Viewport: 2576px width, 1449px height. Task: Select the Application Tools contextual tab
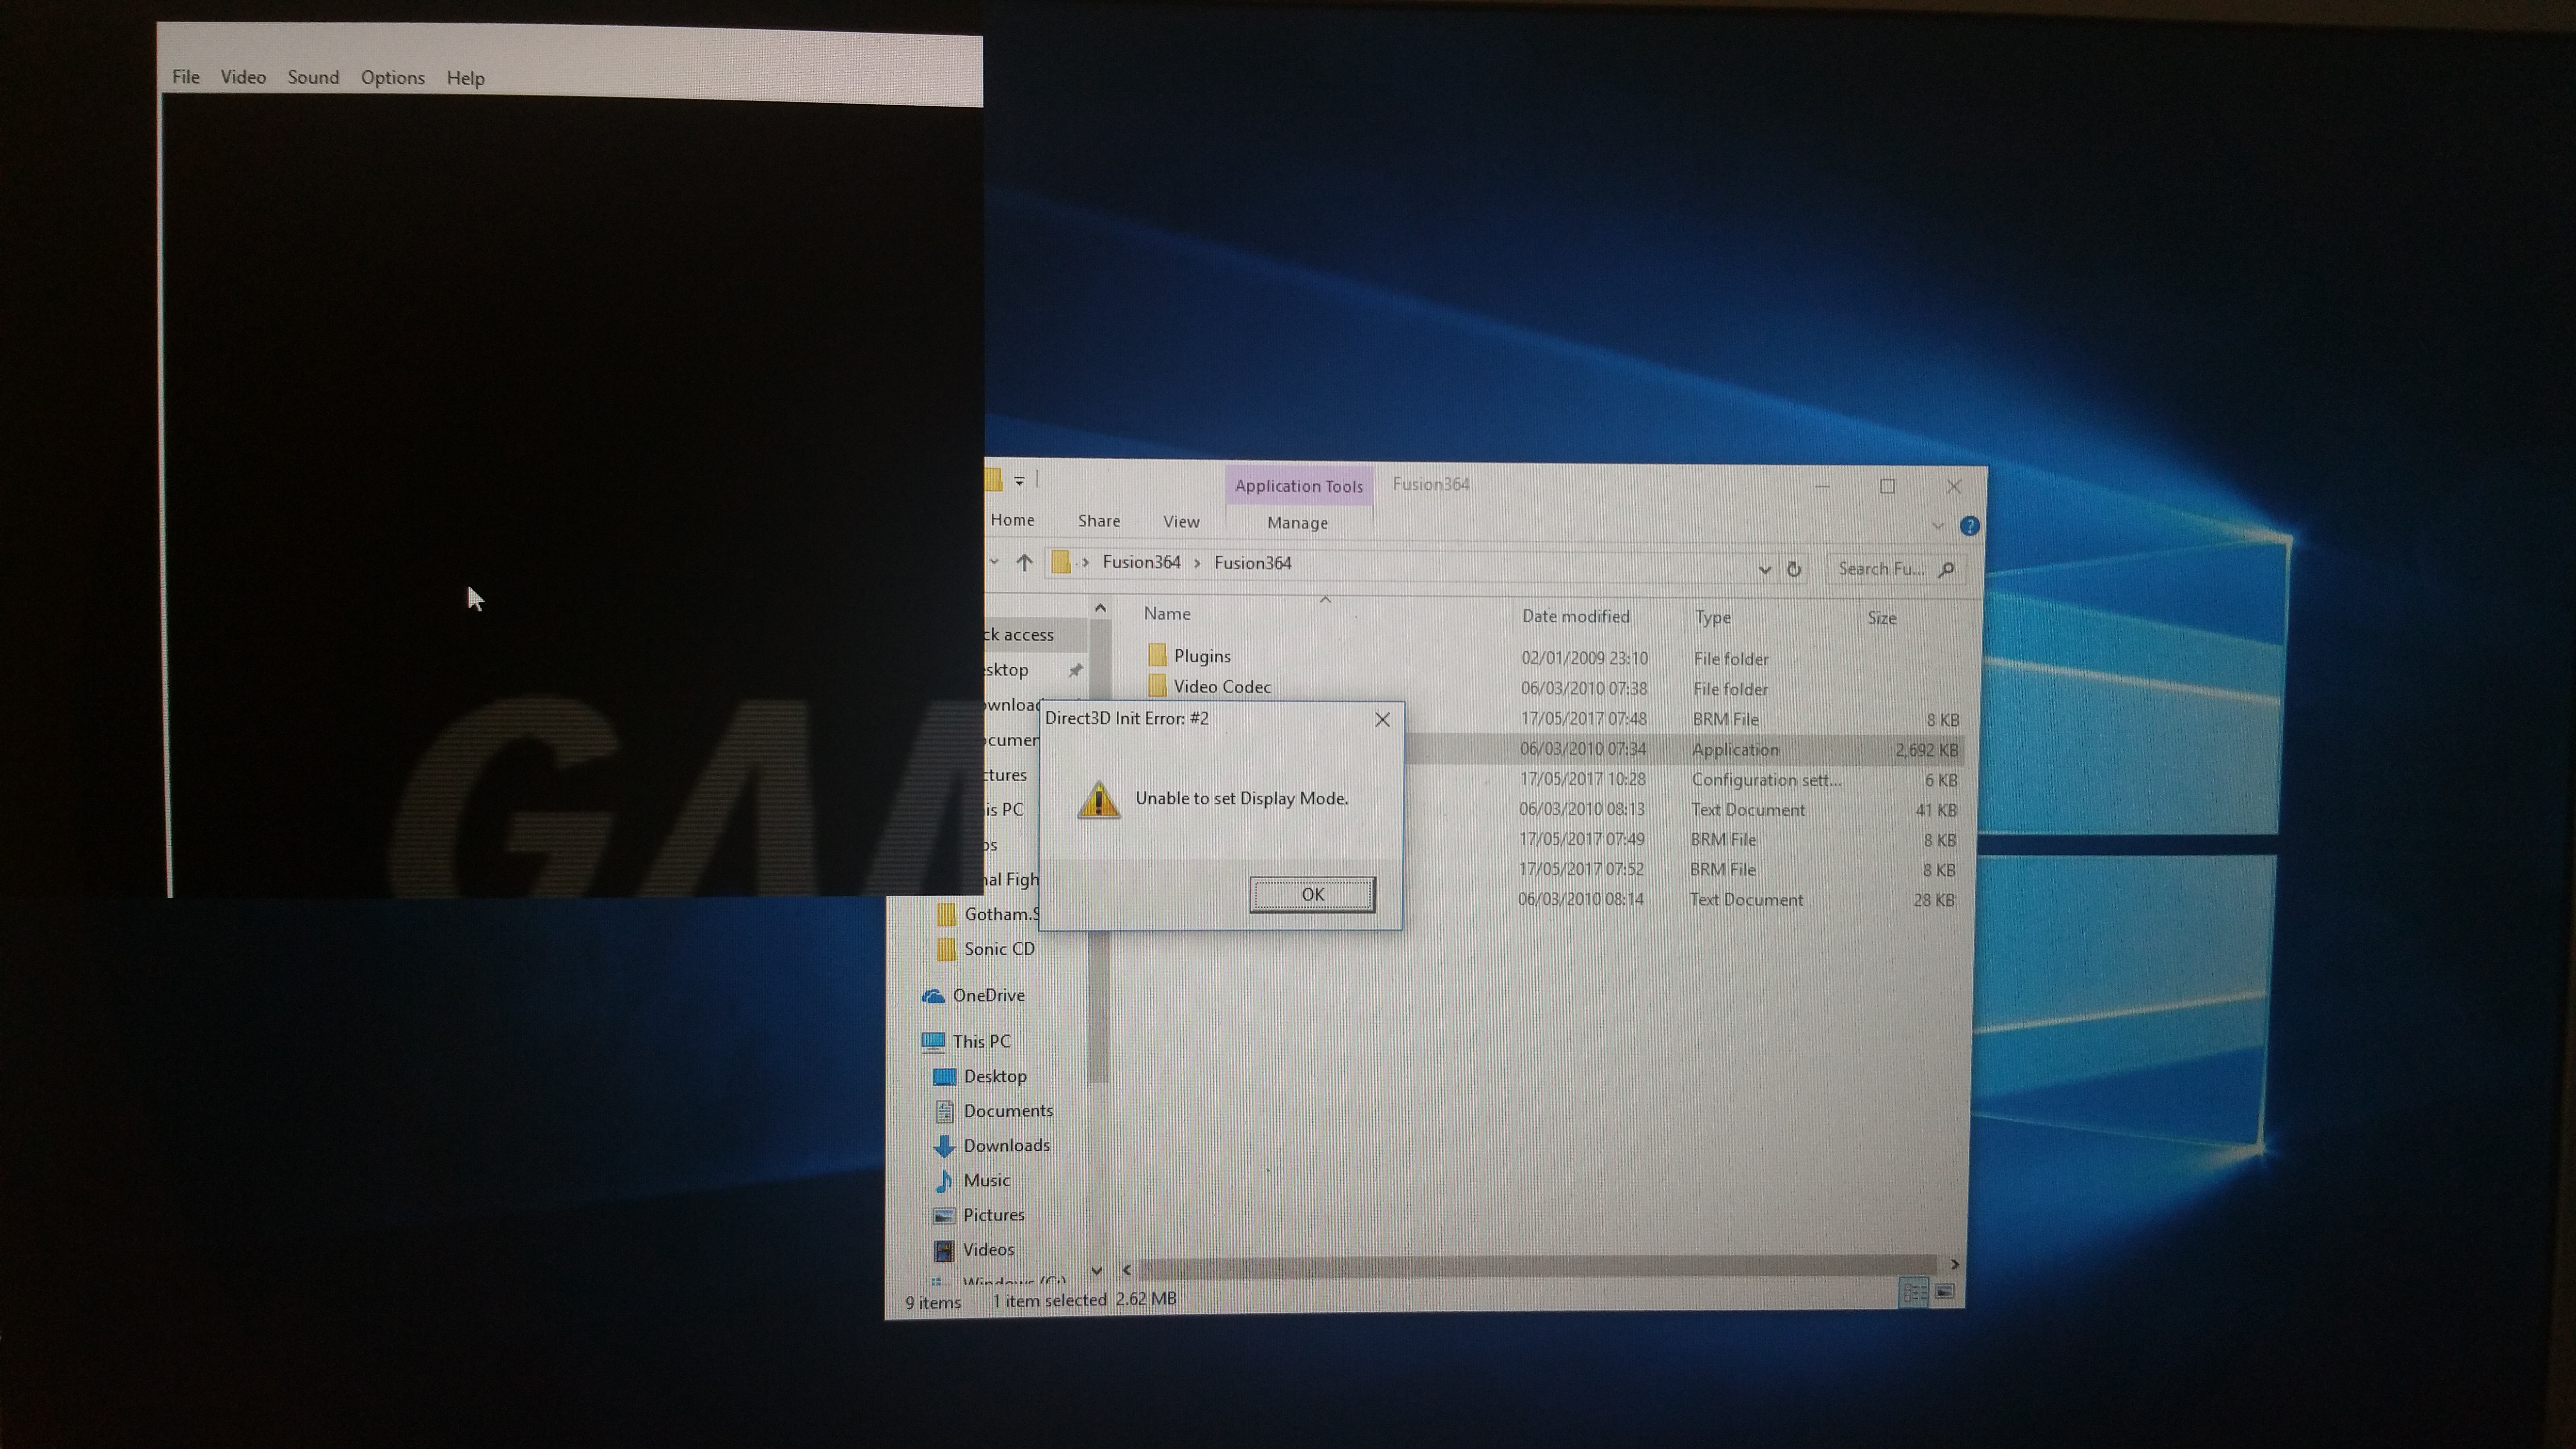[1299, 486]
